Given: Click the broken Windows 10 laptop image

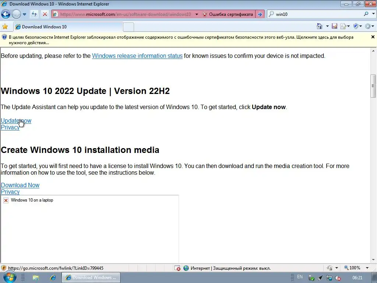Looking at the screenshot, I should [89, 228].
